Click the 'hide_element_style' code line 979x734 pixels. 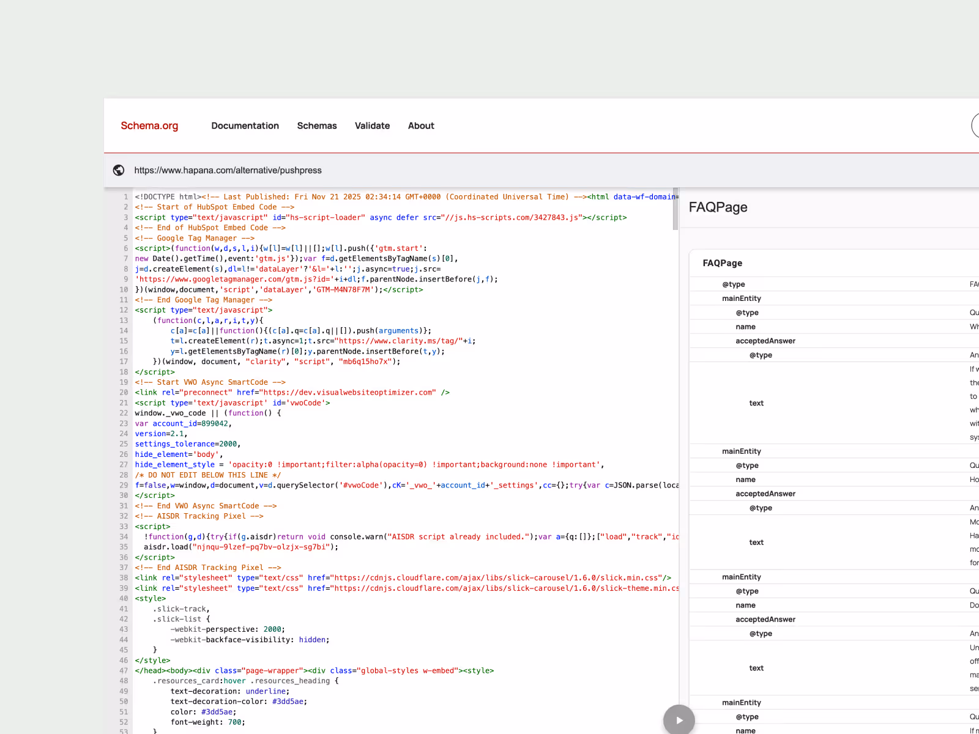(x=370, y=465)
